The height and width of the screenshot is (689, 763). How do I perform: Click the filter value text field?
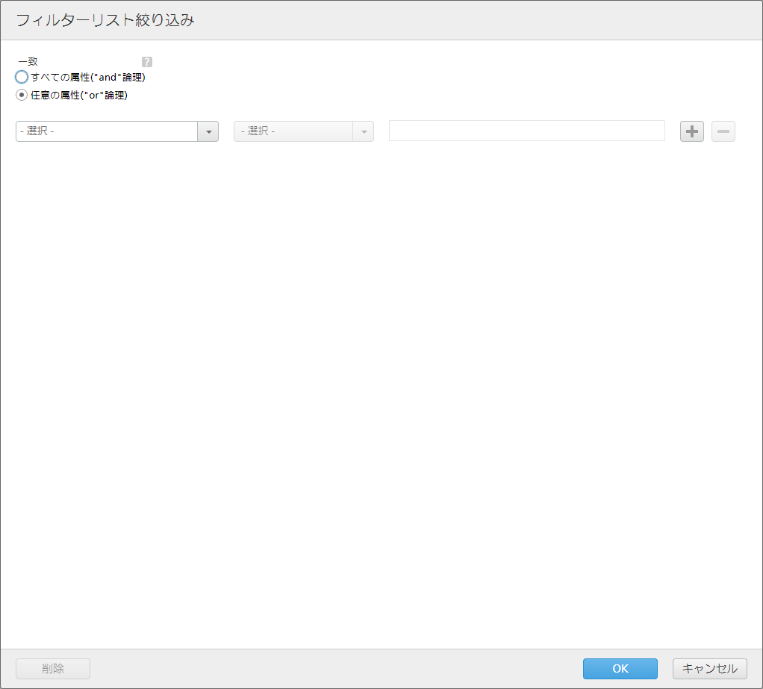pos(526,131)
